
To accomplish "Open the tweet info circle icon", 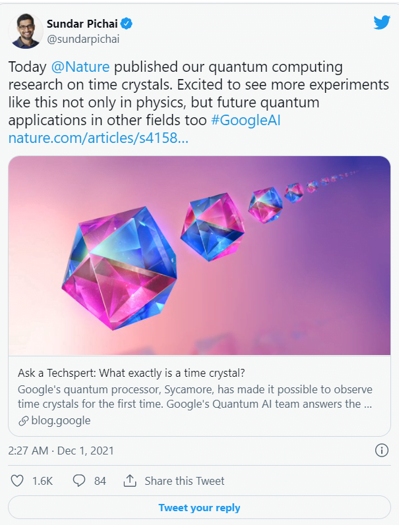I will click(x=382, y=451).
